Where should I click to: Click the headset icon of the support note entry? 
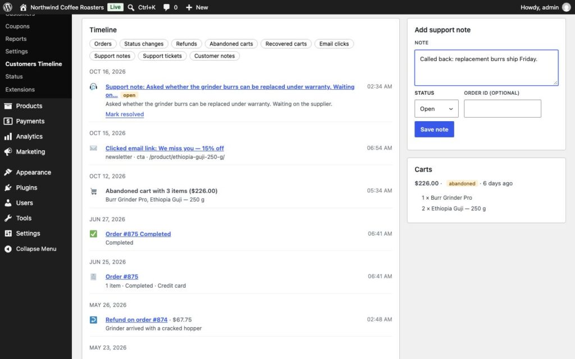[94, 87]
